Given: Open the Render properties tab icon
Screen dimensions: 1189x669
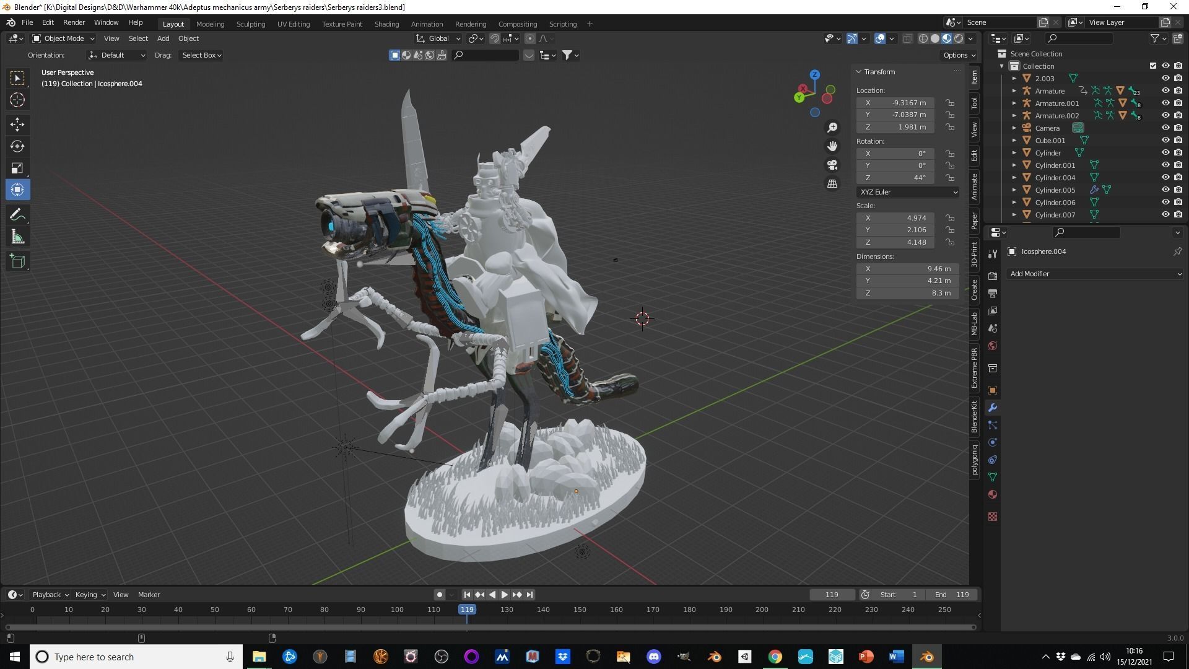Looking at the screenshot, I should (x=993, y=276).
